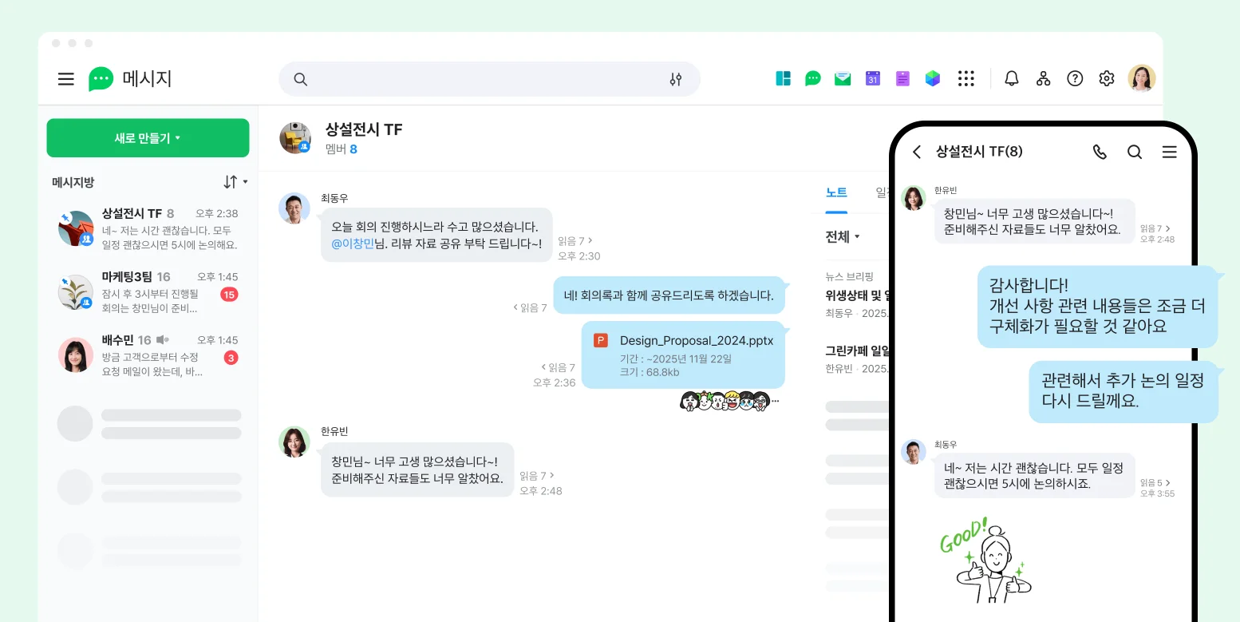
Task: Click the @이창민 mention link
Action: (353, 244)
